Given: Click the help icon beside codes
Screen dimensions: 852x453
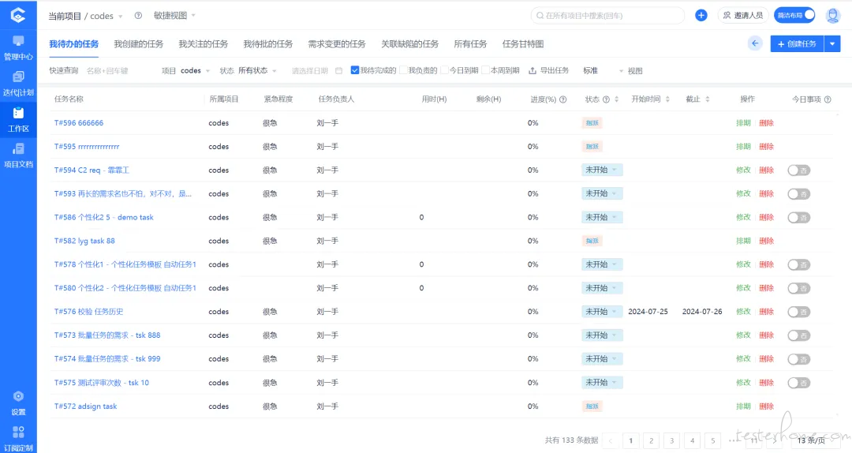Looking at the screenshot, I should [138, 16].
